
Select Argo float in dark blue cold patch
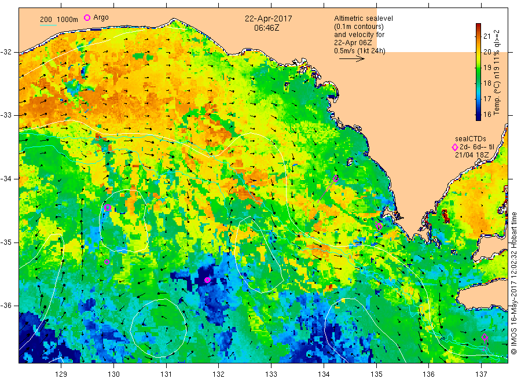(207, 280)
